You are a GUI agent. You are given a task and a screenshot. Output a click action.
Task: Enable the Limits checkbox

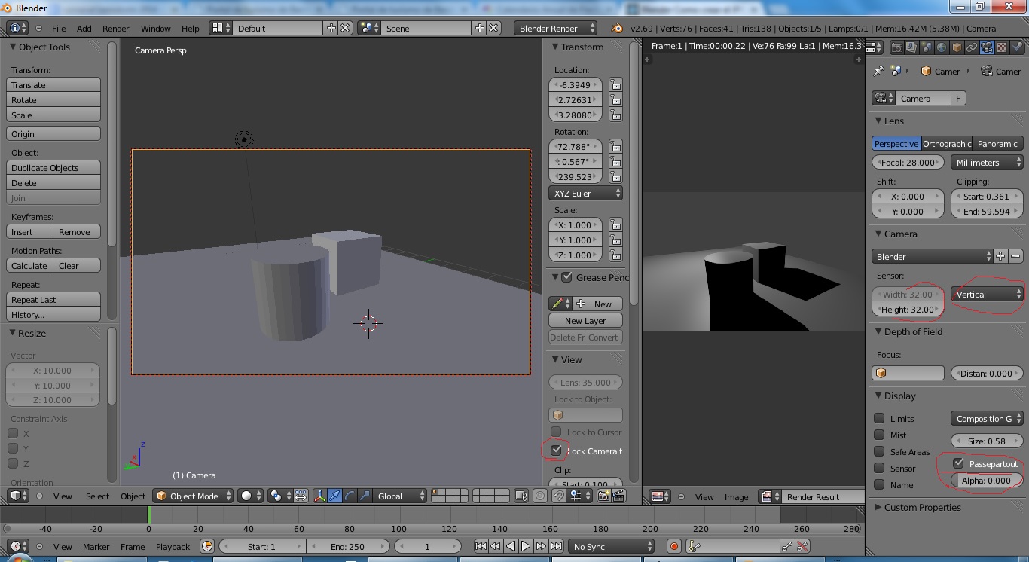click(x=879, y=418)
